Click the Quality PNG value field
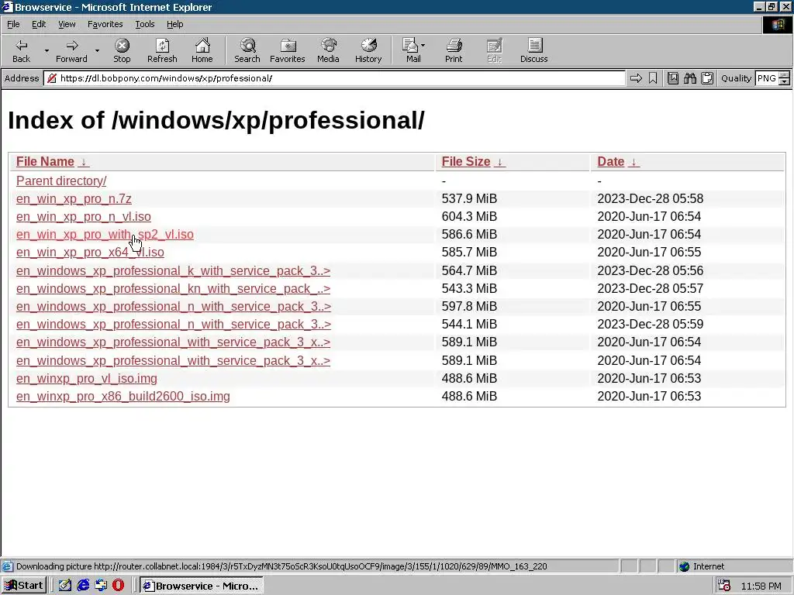 click(x=767, y=78)
